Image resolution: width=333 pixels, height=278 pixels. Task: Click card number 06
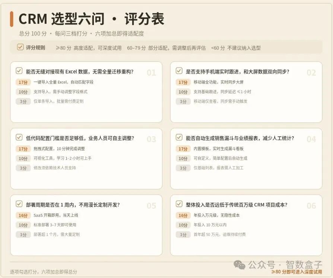coord(311,206)
